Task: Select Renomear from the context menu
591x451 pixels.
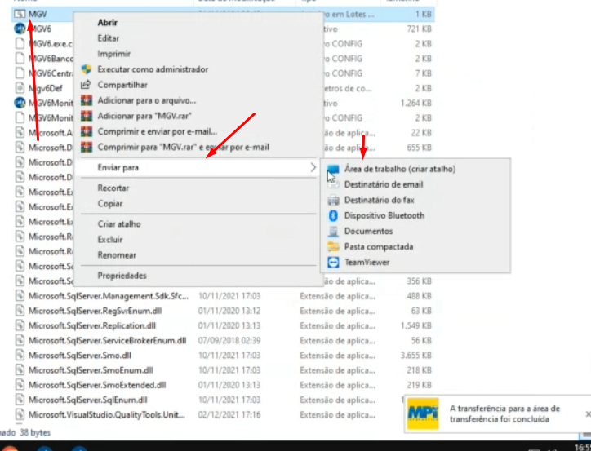Action: click(x=116, y=255)
